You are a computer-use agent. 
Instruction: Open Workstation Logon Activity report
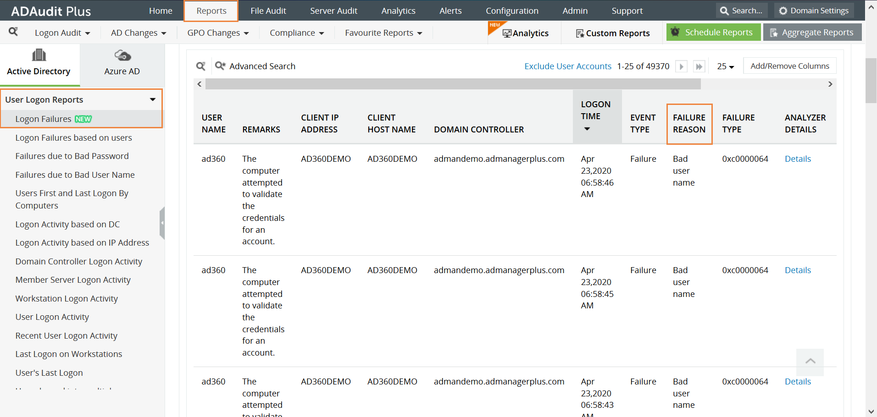[67, 299]
